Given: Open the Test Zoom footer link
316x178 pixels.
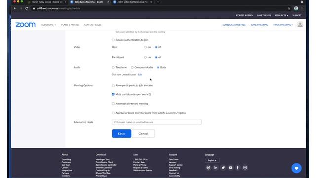Looking at the screenshot, I should (x=174, y=159).
